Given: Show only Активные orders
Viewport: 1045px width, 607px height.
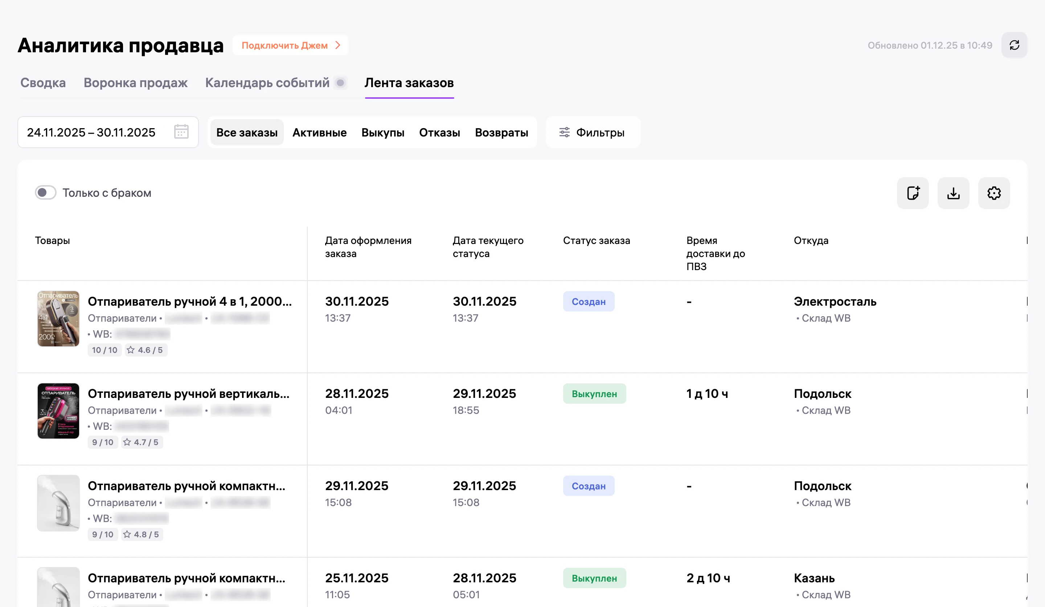Looking at the screenshot, I should click(x=319, y=133).
